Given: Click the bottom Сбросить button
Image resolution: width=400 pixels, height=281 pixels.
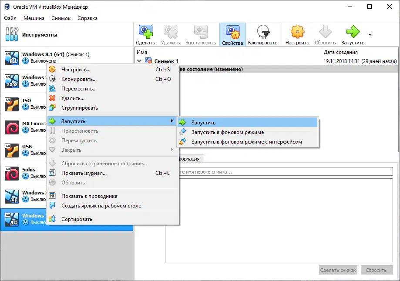Looking at the screenshot, I should tap(376, 270).
